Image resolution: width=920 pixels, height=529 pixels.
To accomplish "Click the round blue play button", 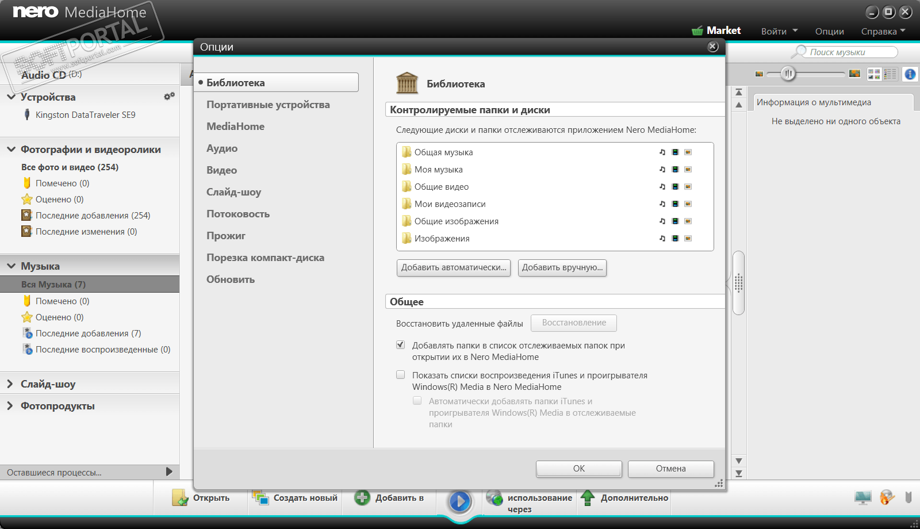I will click(x=460, y=501).
